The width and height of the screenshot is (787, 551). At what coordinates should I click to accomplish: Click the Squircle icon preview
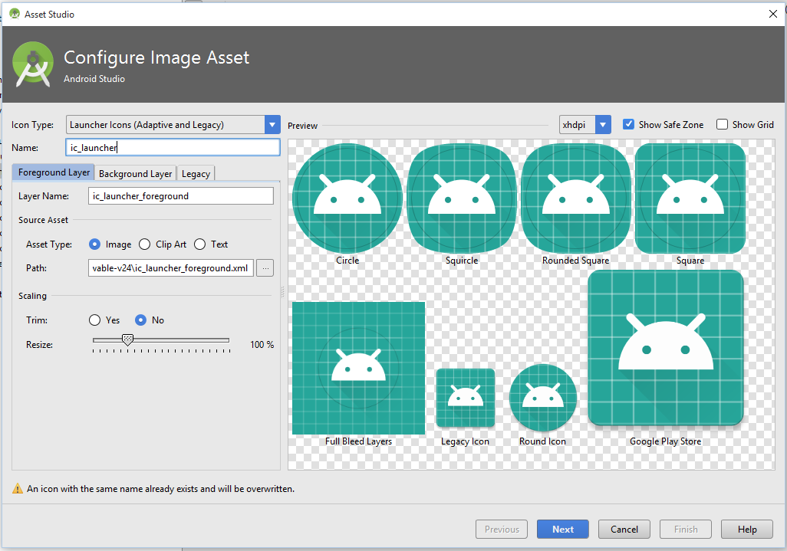[462, 198]
